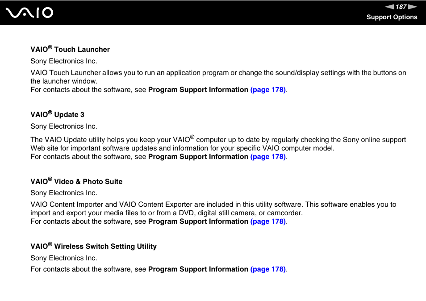Select the Support Options header title
The height and width of the screenshot is (301, 426).
click(x=392, y=17)
